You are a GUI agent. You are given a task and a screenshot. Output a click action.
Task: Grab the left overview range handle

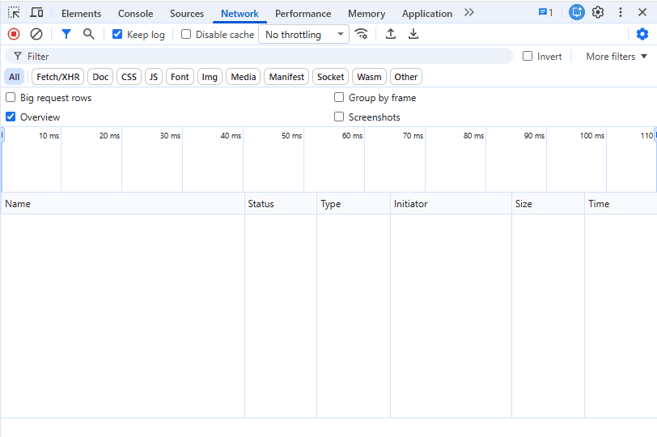click(x=2, y=135)
